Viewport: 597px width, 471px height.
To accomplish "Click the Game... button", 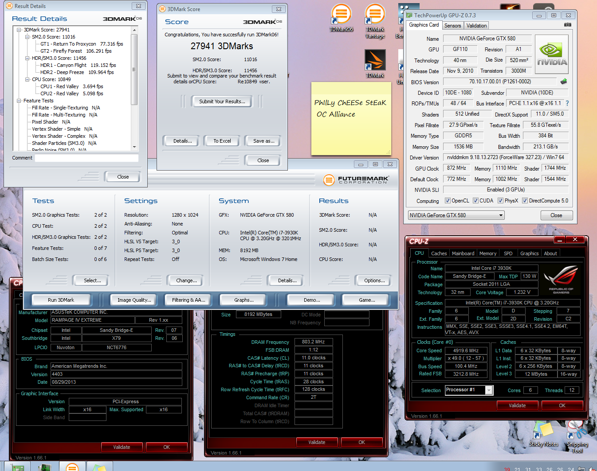I will 367,300.
